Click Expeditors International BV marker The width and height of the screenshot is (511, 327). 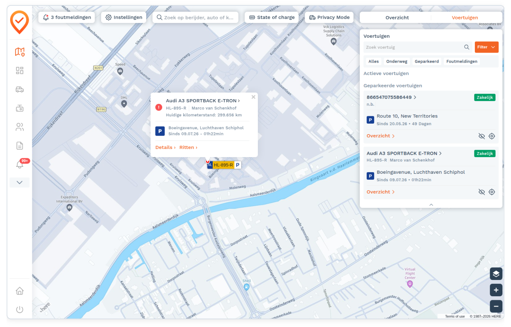[x=69, y=208]
